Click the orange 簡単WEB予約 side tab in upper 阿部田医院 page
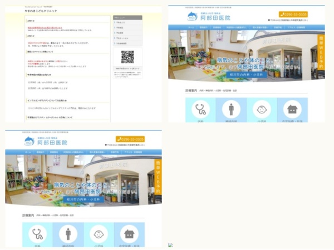The height and width of the screenshot is (250, 334). (x=321, y=52)
